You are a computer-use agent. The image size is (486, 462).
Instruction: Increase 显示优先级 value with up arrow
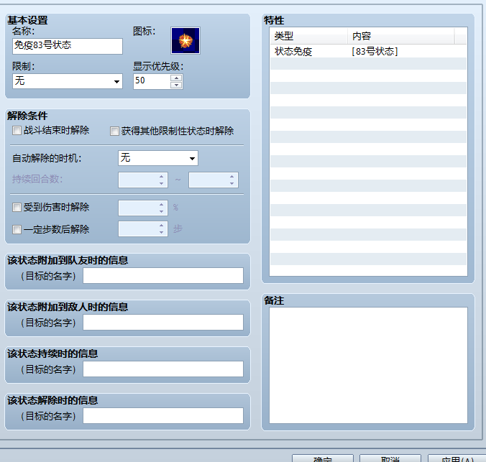176,78
